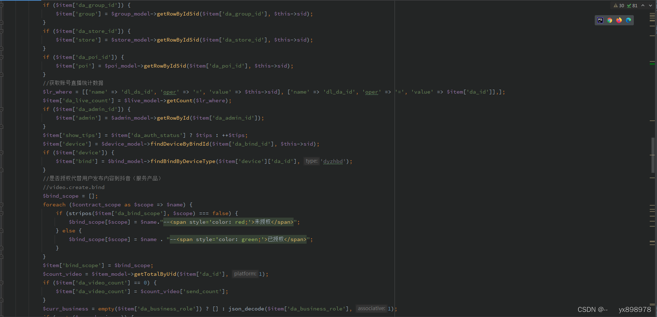
Task: Click the getTotalByUid method call
Action: tap(155, 274)
